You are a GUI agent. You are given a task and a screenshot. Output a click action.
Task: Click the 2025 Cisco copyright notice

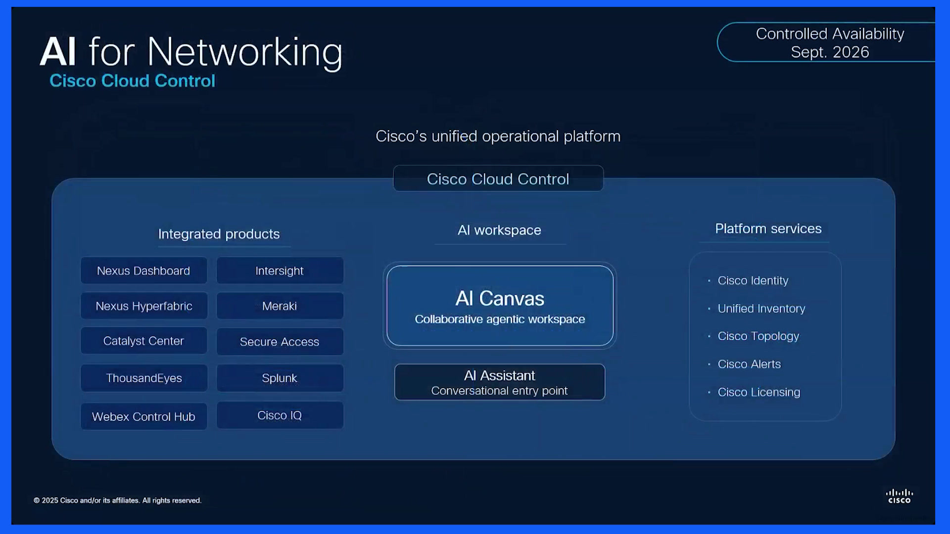(117, 500)
